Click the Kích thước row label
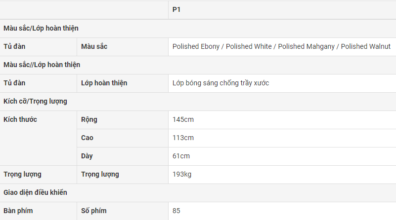This screenshot has height=220, width=396. (x=20, y=119)
